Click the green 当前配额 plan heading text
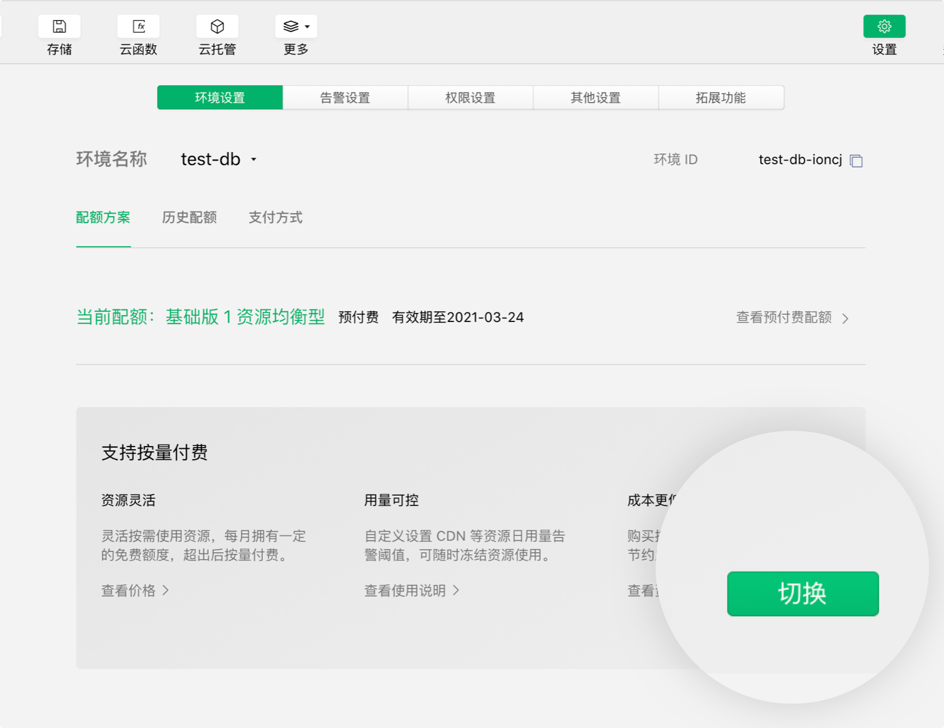944x728 pixels. (x=200, y=317)
